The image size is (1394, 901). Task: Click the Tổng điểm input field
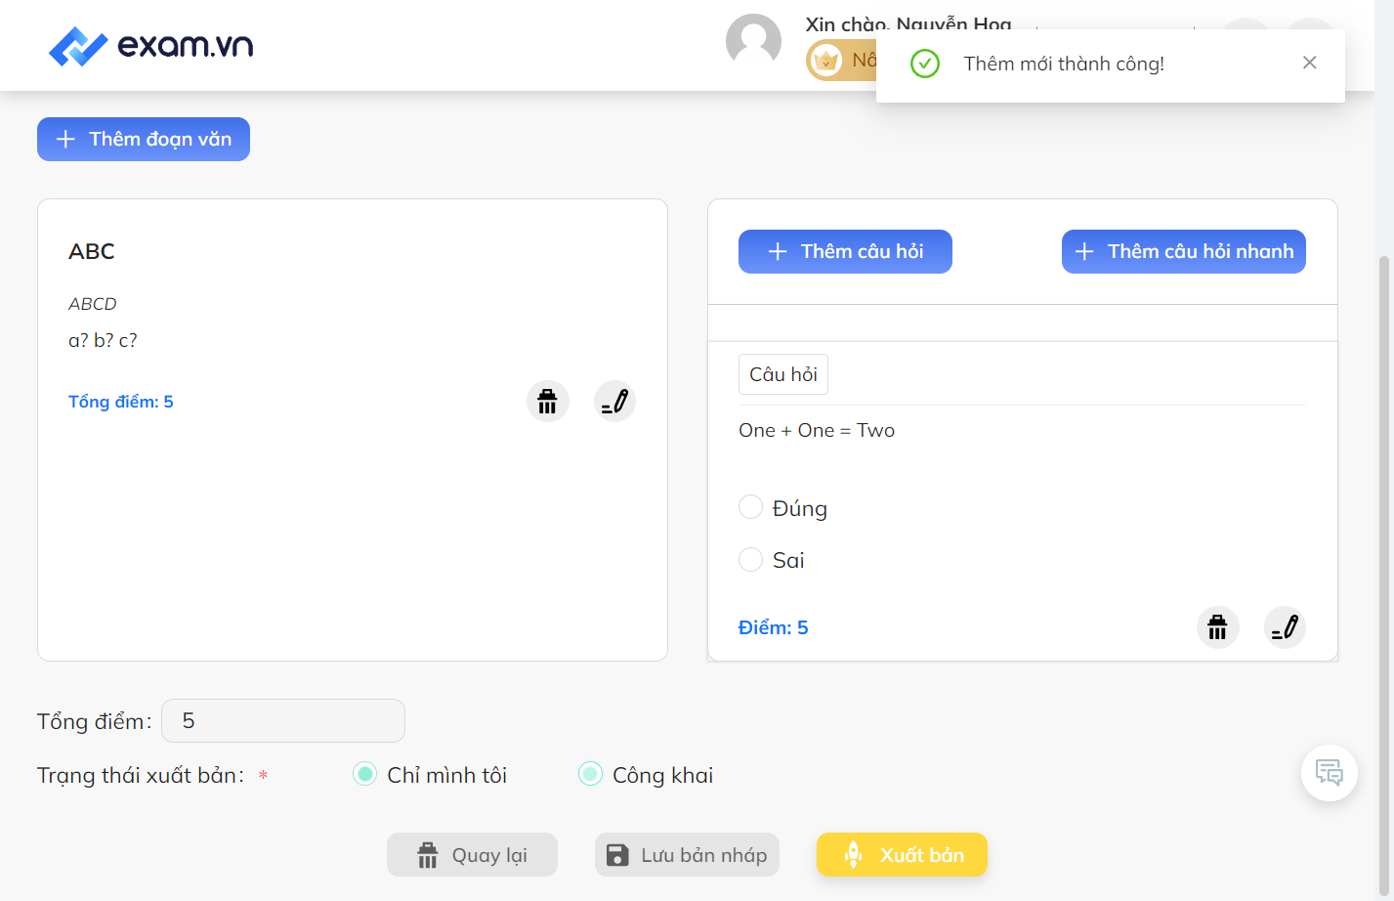tap(283, 720)
